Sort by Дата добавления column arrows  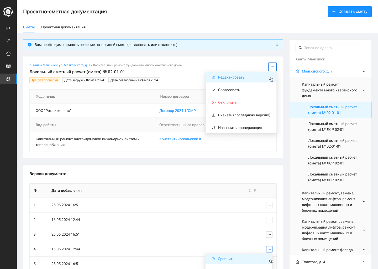click(x=250, y=190)
